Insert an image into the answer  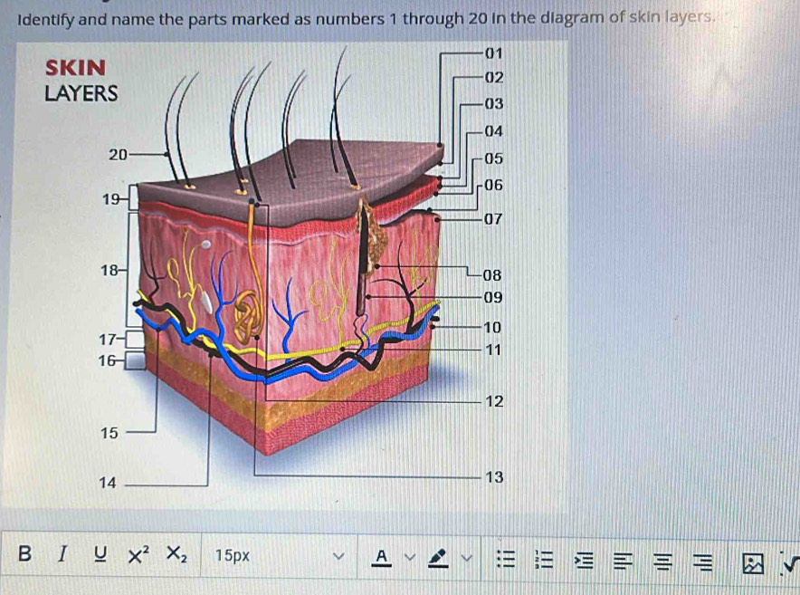pyautogui.click(x=753, y=564)
